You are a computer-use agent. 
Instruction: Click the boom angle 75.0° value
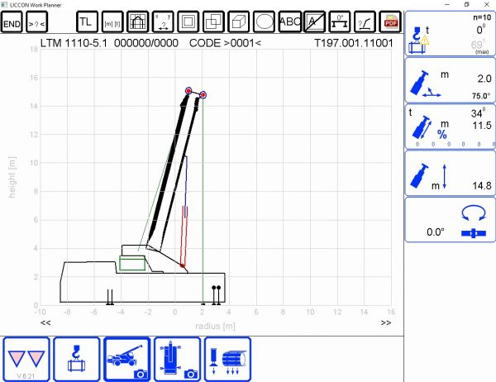(x=481, y=96)
